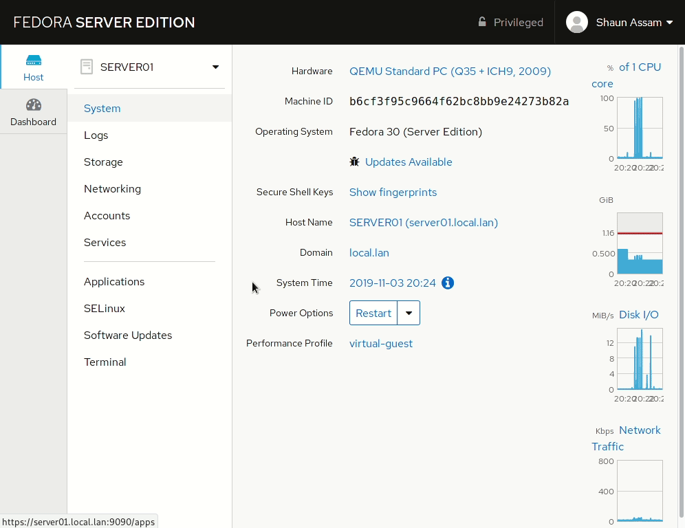
Task: Edit the SERVER01 (server01.local.lan) host name
Action: [424, 222]
